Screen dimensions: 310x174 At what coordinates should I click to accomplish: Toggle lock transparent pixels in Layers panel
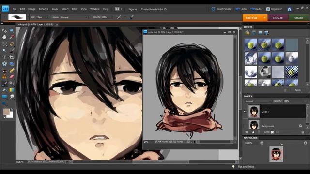pos(272,132)
